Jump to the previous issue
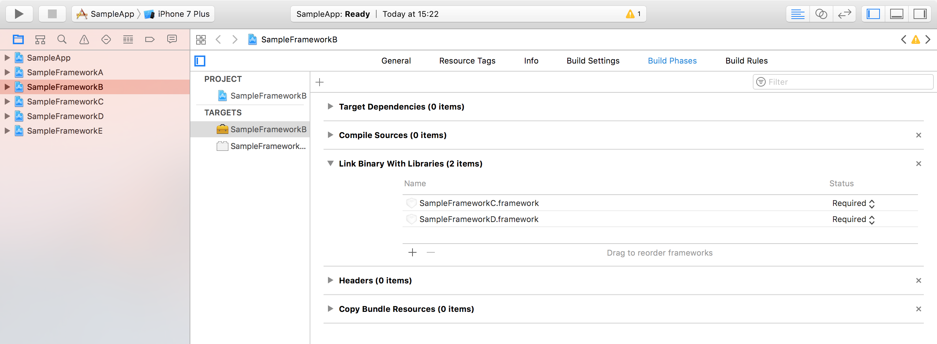This screenshot has height=344, width=937. (904, 39)
